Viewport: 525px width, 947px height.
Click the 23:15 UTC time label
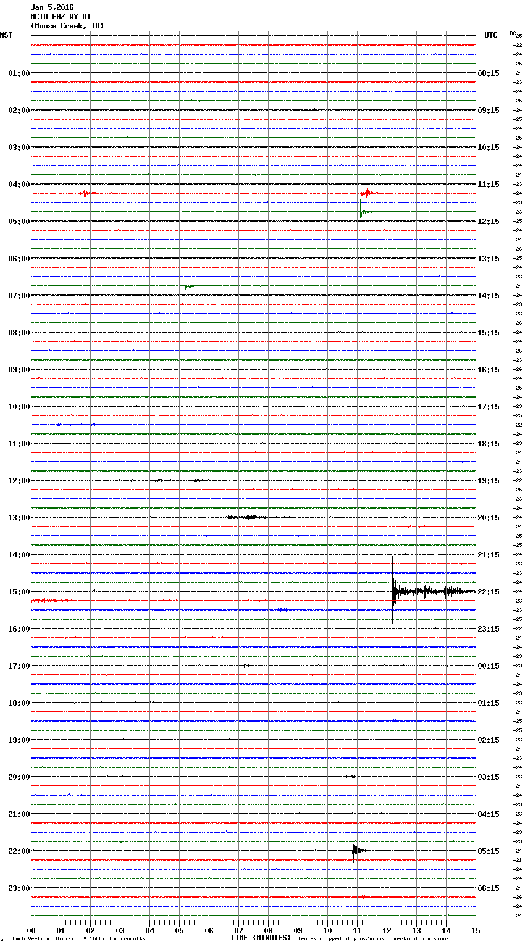[x=489, y=629]
